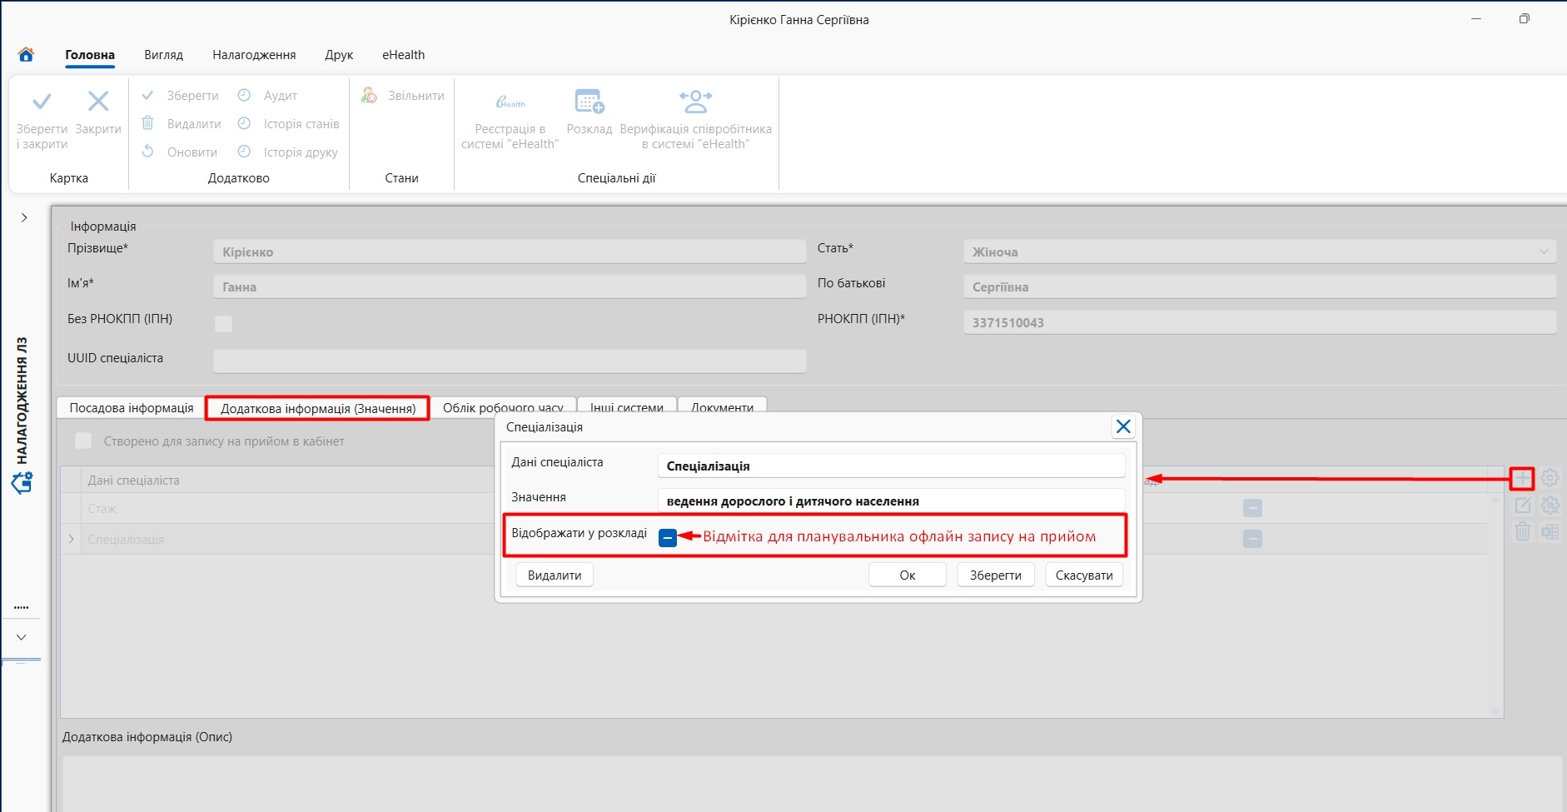Screen dimensions: 1567x812
Task: Click the small Зберегти item in Додатково
Action: 180,96
